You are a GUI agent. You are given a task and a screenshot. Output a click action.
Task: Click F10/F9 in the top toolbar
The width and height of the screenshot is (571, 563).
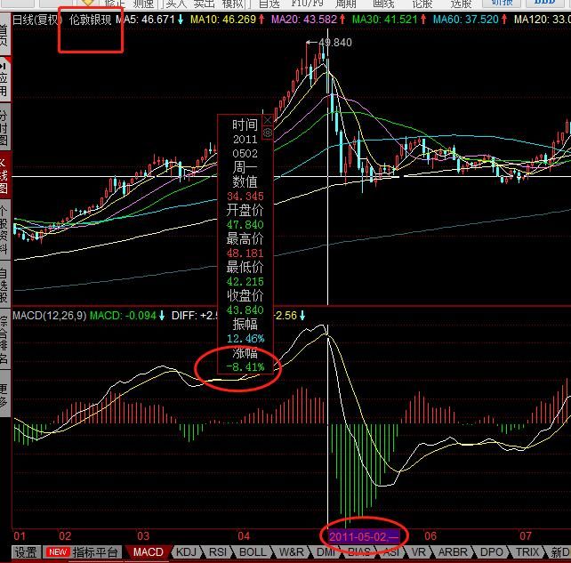tap(308, 4)
